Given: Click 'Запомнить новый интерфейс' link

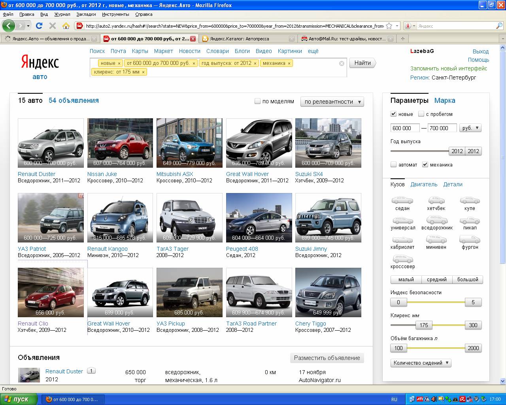Looking at the screenshot, I should (449, 68).
